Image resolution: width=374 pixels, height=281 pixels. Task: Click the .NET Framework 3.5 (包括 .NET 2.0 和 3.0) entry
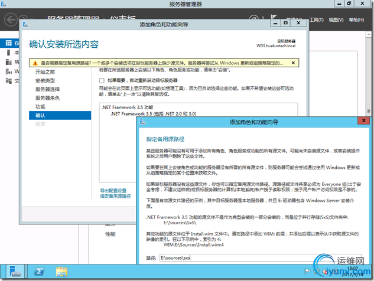point(154,114)
